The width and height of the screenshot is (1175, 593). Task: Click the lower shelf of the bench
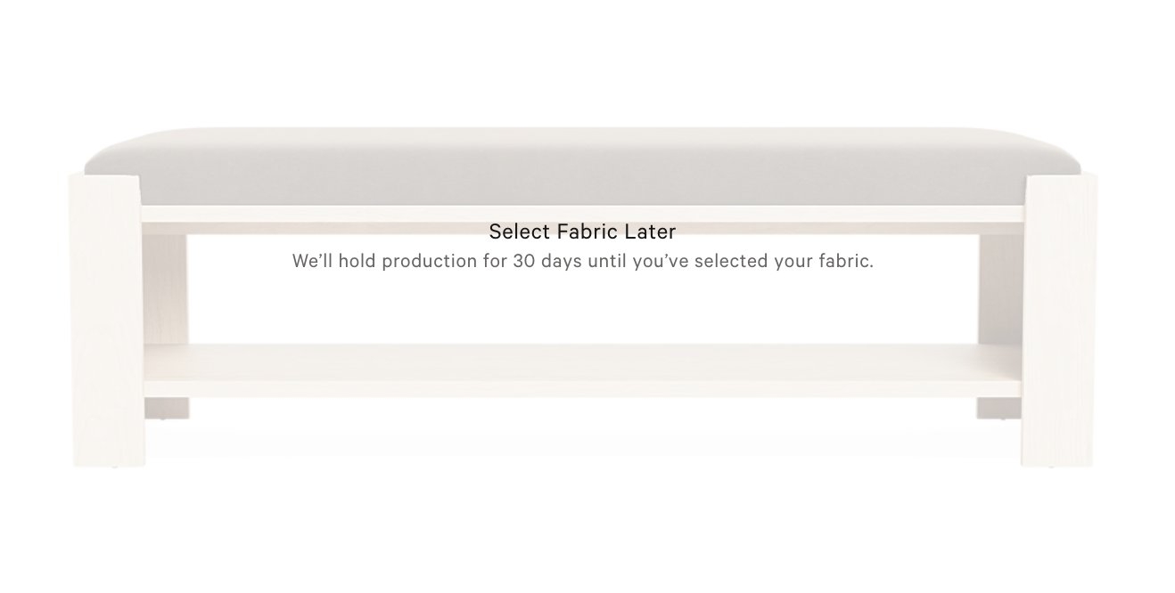click(x=582, y=370)
